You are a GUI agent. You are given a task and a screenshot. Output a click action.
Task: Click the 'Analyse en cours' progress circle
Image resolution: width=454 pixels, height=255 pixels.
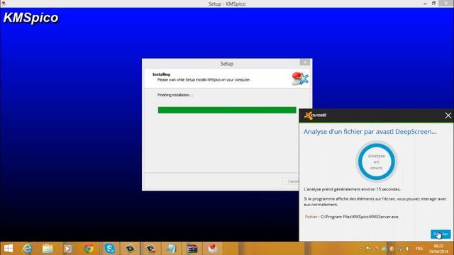click(377, 161)
